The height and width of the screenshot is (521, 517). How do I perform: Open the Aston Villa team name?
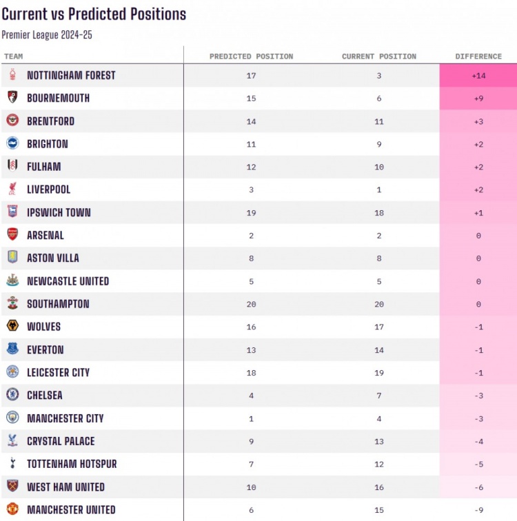(53, 258)
